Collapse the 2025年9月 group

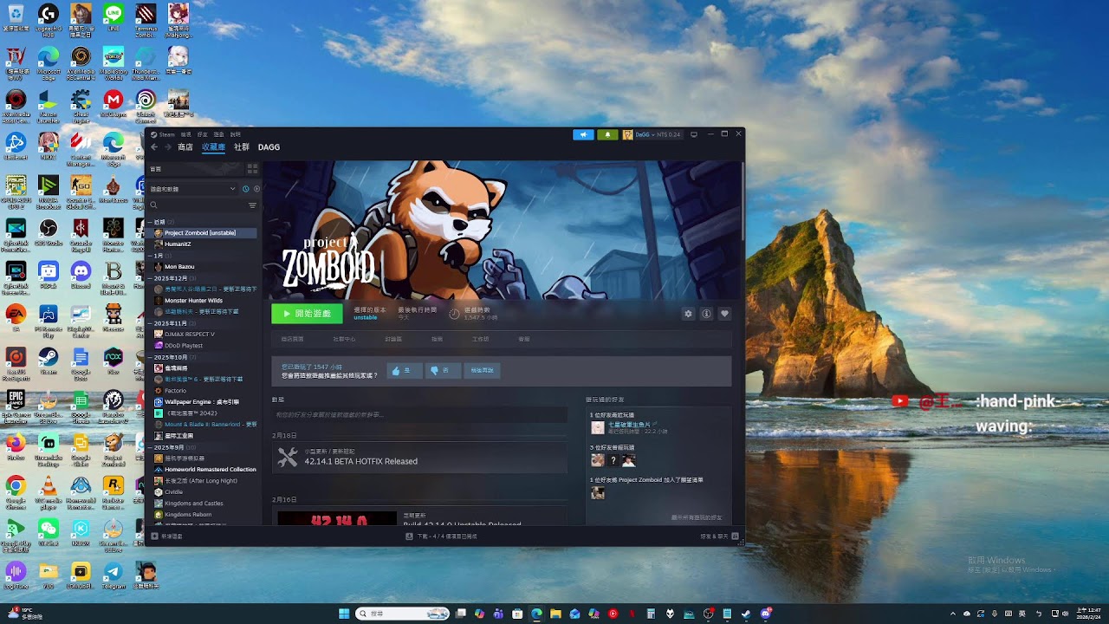click(x=150, y=447)
